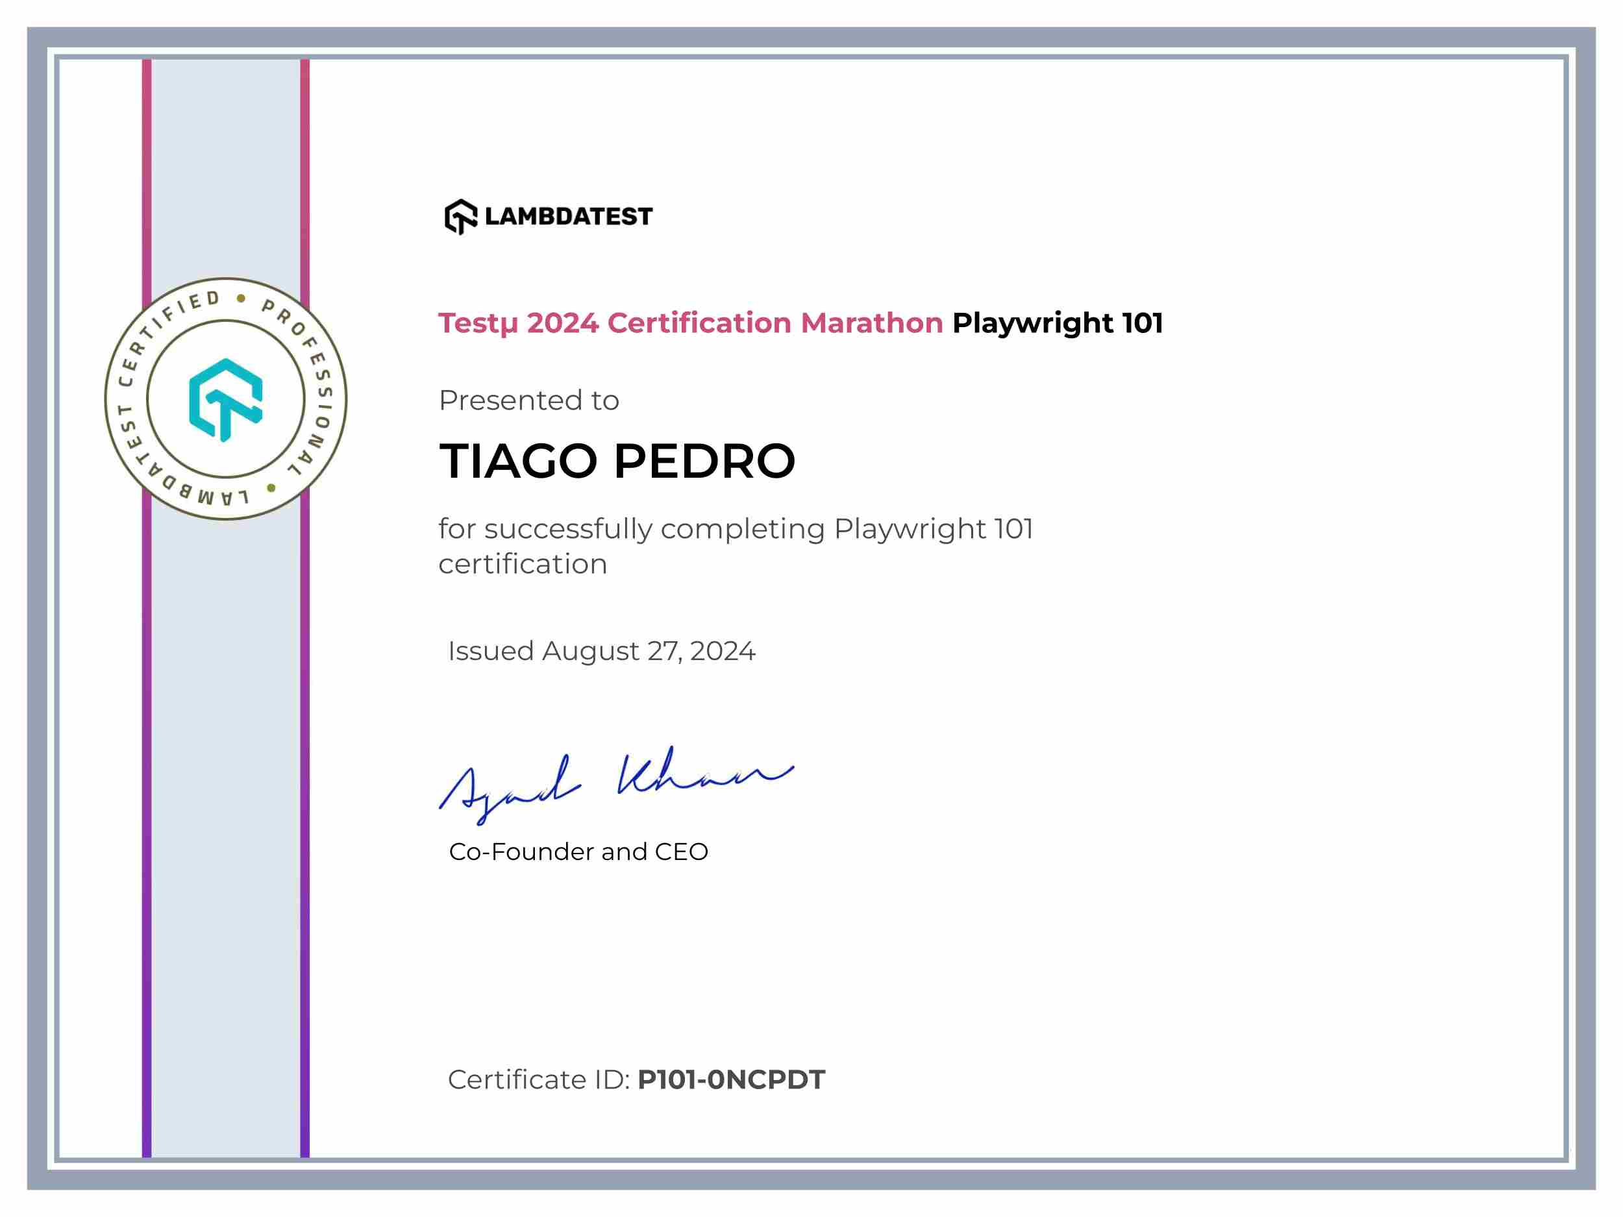
Task: Click the LAMBDATEST wordmark text
Action: (568, 216)
